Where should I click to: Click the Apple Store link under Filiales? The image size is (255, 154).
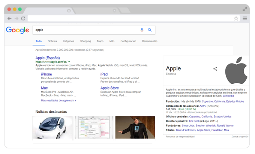coord(204,130)
